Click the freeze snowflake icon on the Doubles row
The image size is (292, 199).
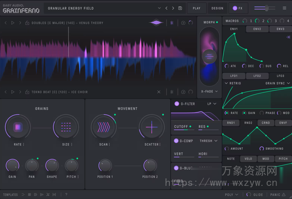[172, 22]
